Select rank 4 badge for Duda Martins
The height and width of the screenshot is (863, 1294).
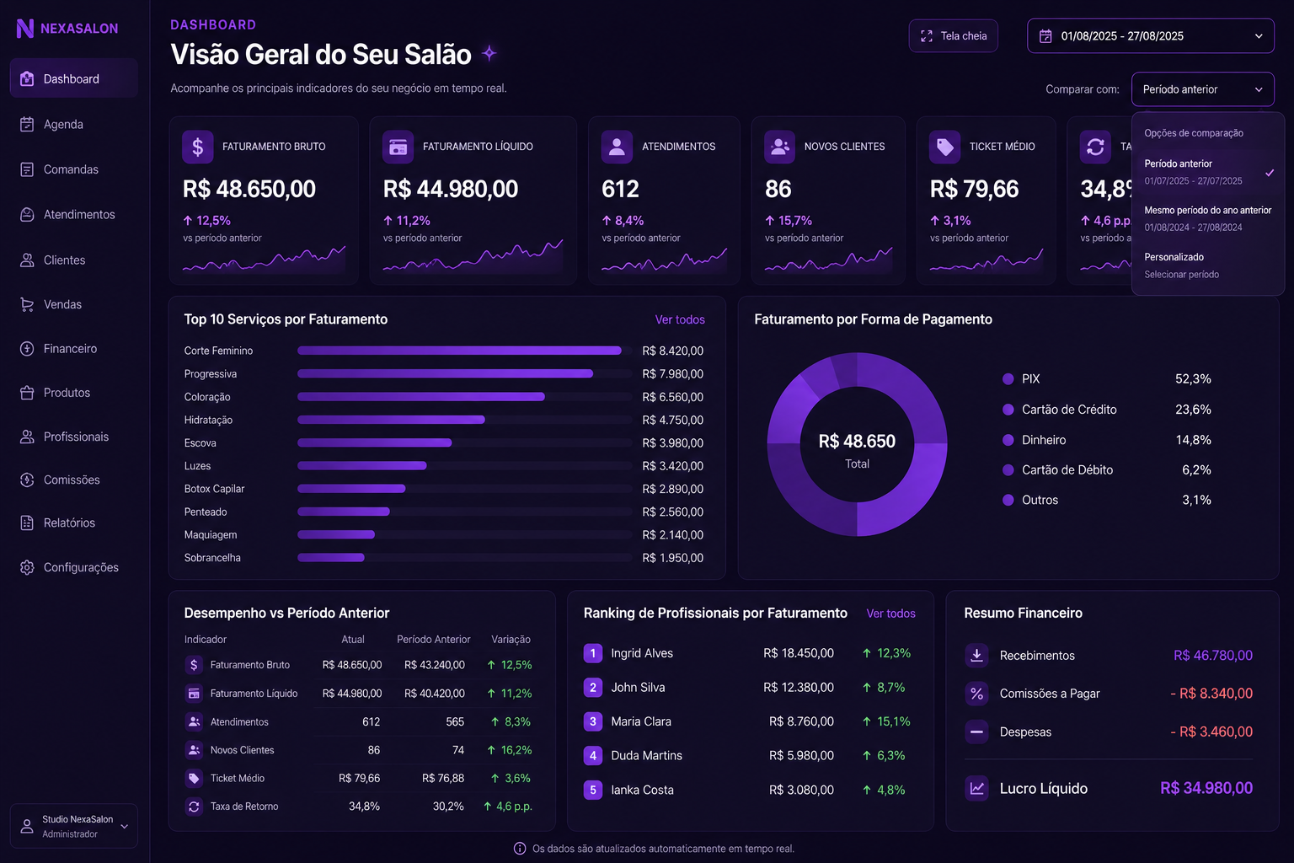(593, 756)
